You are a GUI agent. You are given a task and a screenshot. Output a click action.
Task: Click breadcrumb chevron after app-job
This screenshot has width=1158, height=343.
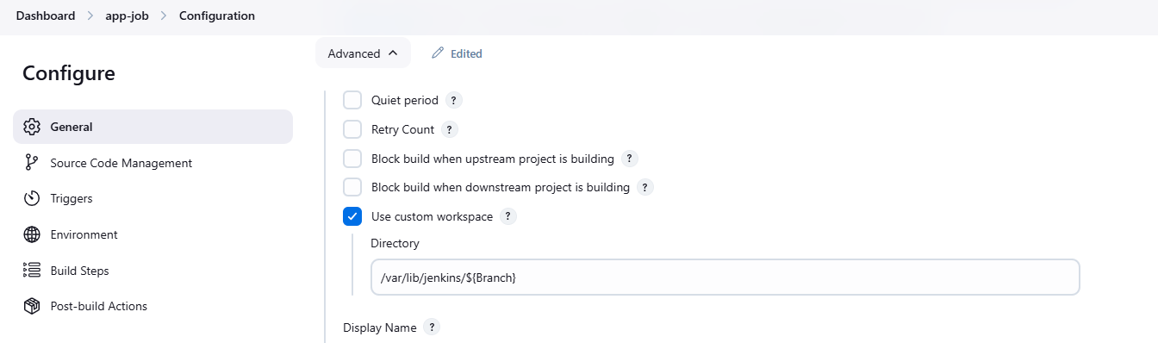click(164, 16)
